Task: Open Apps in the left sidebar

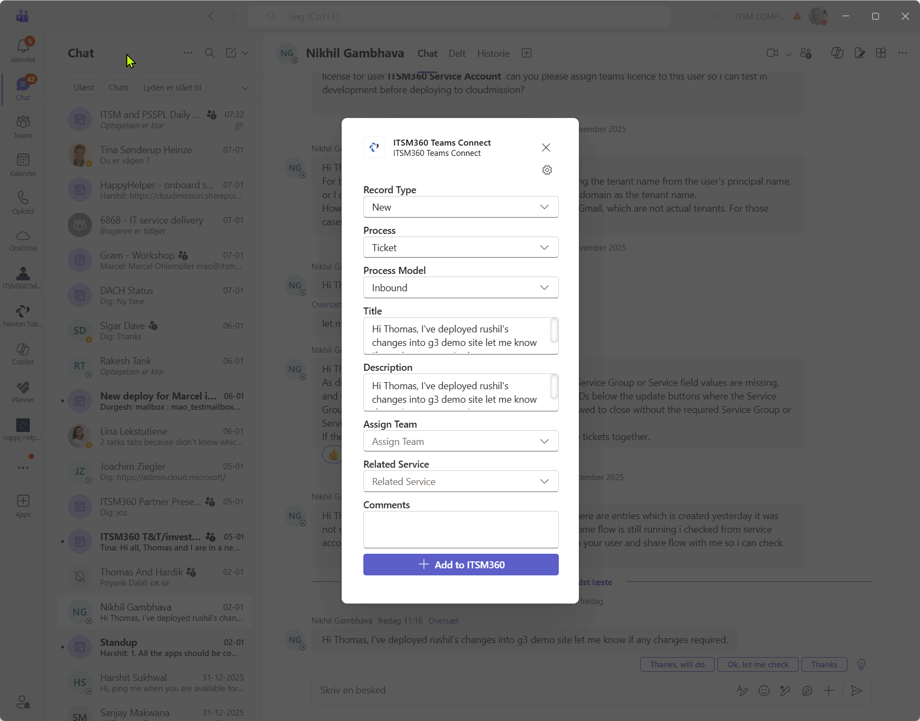Action: [x=23, y=505]
